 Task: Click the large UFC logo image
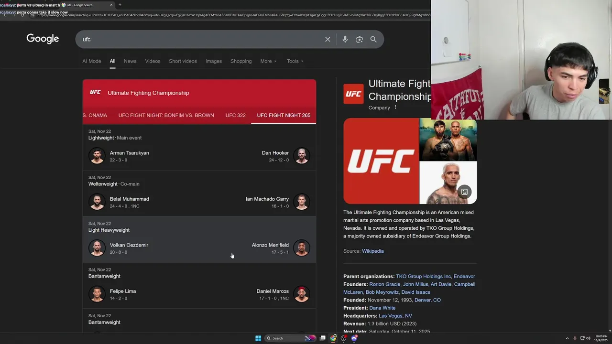coord(381,161)
